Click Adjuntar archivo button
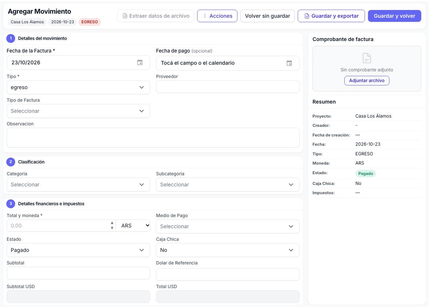Screen dimensions: 429x307 coord(366,80)
